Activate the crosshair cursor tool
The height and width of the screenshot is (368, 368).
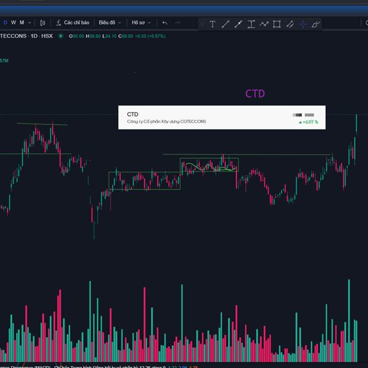(302, 25)
